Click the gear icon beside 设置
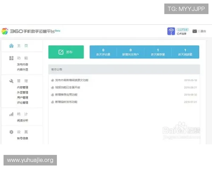The width and height of the screenshot is (212, 169). coord(11,132)
